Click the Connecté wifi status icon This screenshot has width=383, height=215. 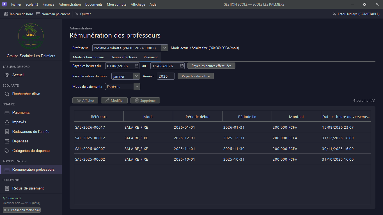point(5,198)
